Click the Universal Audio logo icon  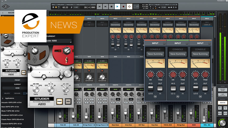[6, 6]
